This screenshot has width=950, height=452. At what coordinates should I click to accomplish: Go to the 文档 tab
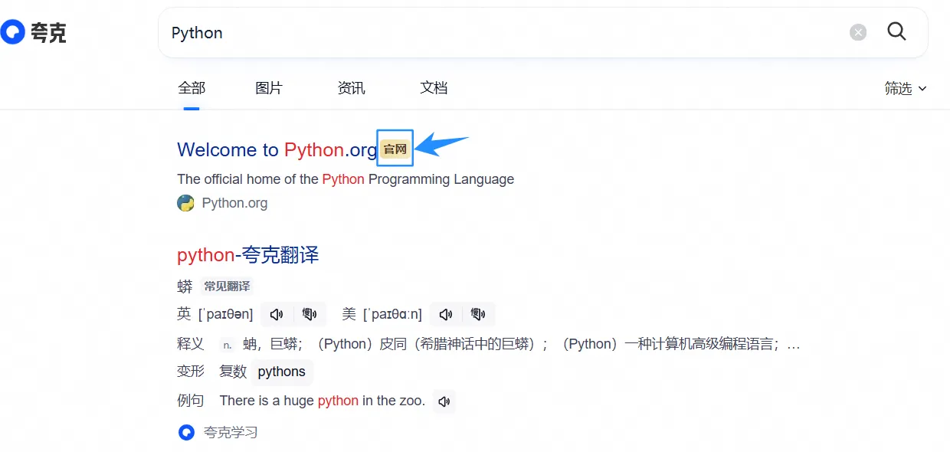click(x=434, y=88)
